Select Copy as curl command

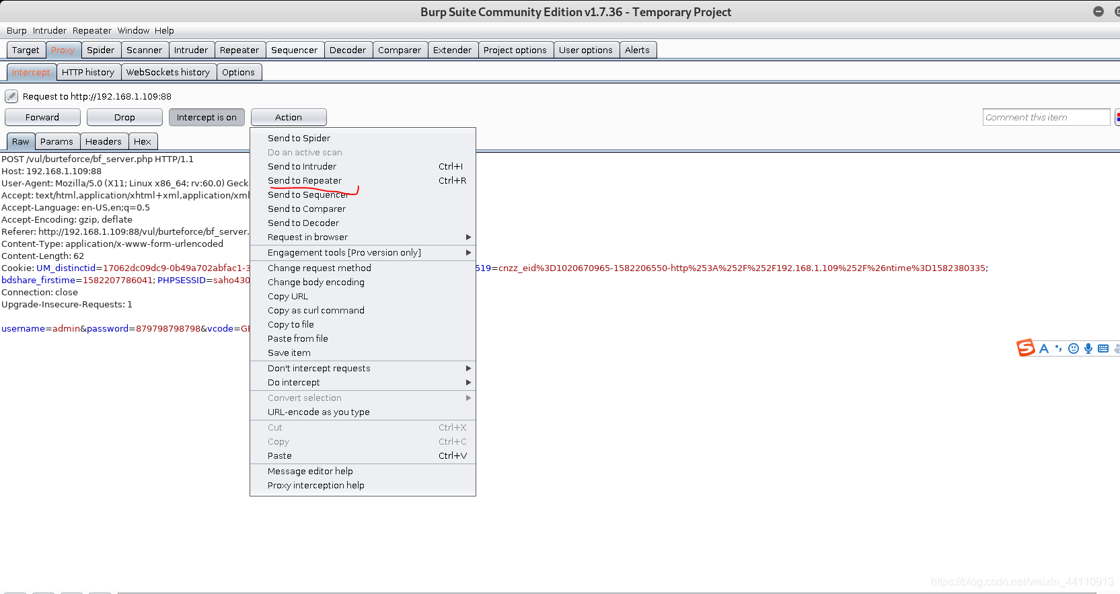point(363,310)
